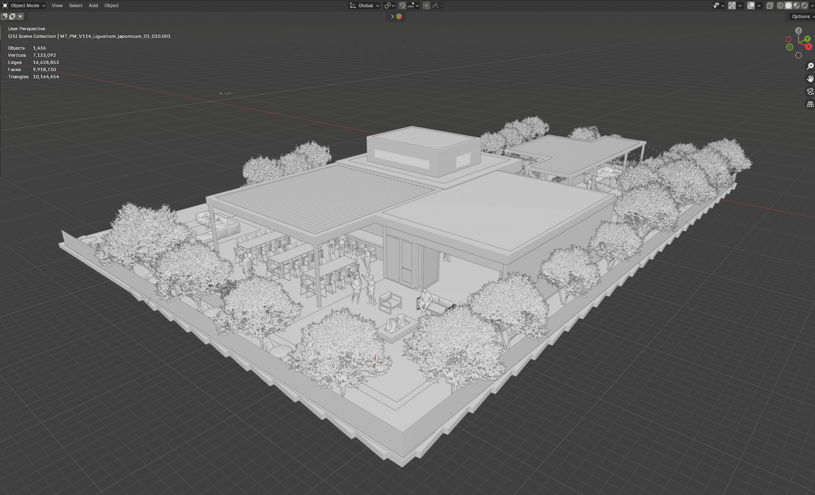Image resolution: width=815 pixels, height=495 pixels.
Task: Open the Add menu
Action: pos(93,5)
